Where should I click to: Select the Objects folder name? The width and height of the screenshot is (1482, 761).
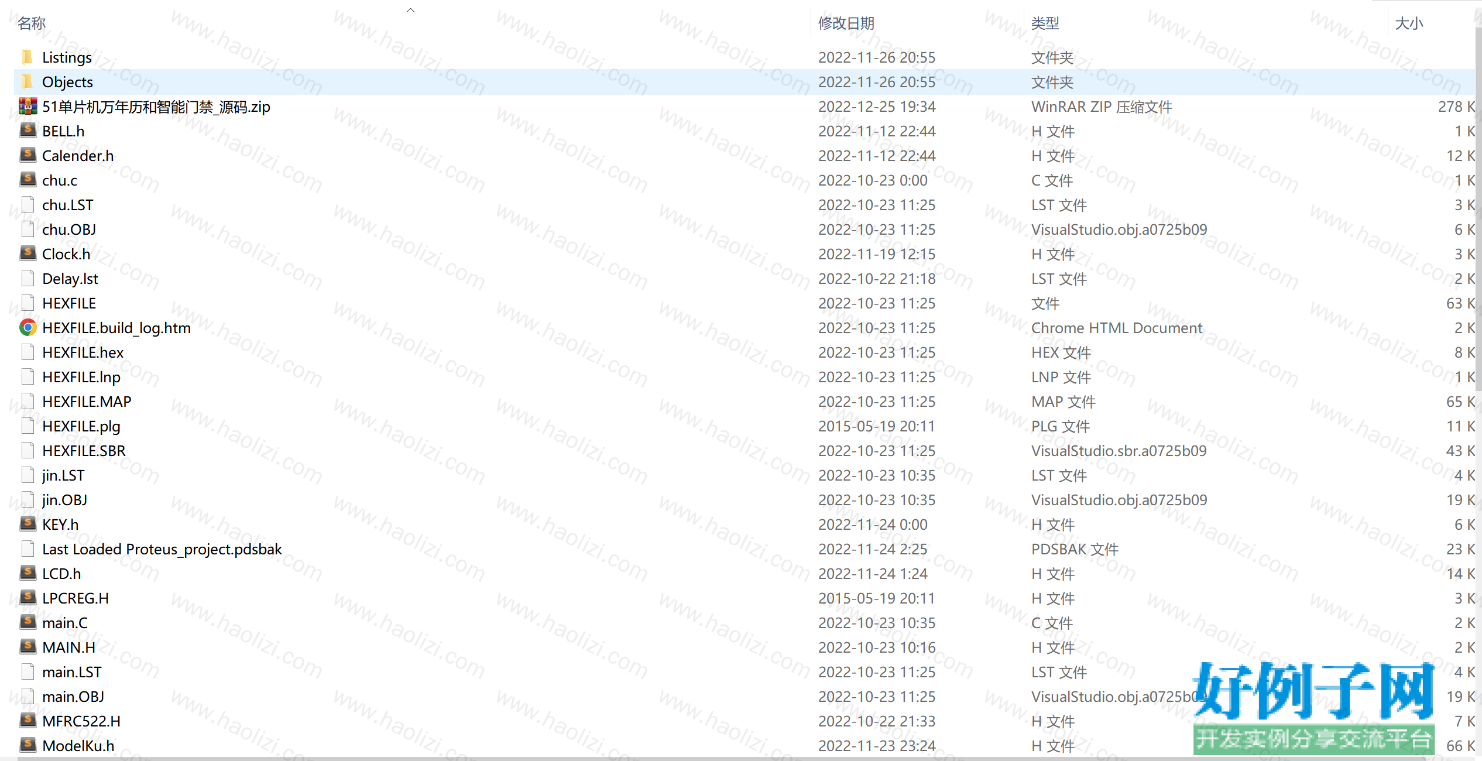pos(67,82)
